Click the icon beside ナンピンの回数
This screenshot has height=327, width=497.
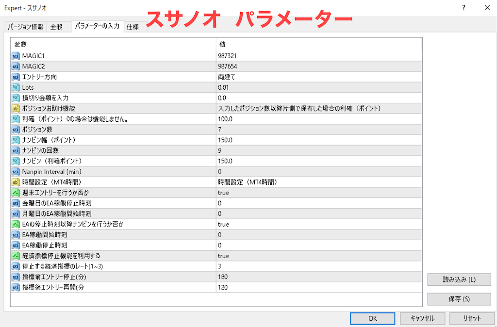tap(16, 150)
